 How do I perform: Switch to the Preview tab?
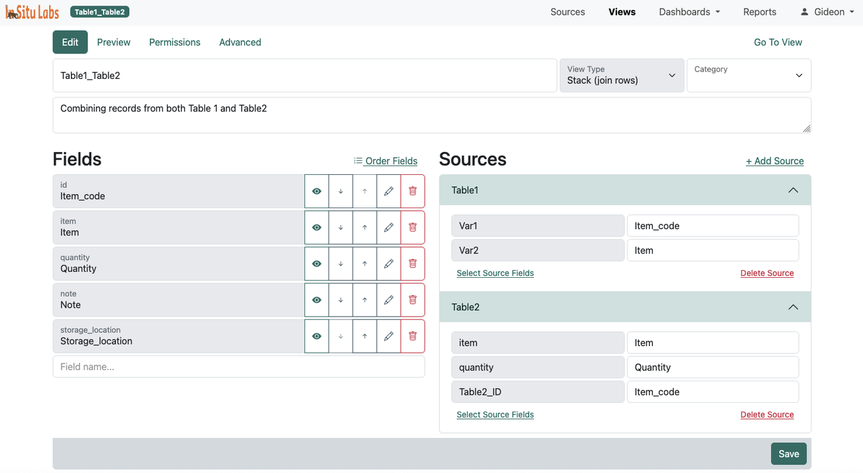pos(113,42)
